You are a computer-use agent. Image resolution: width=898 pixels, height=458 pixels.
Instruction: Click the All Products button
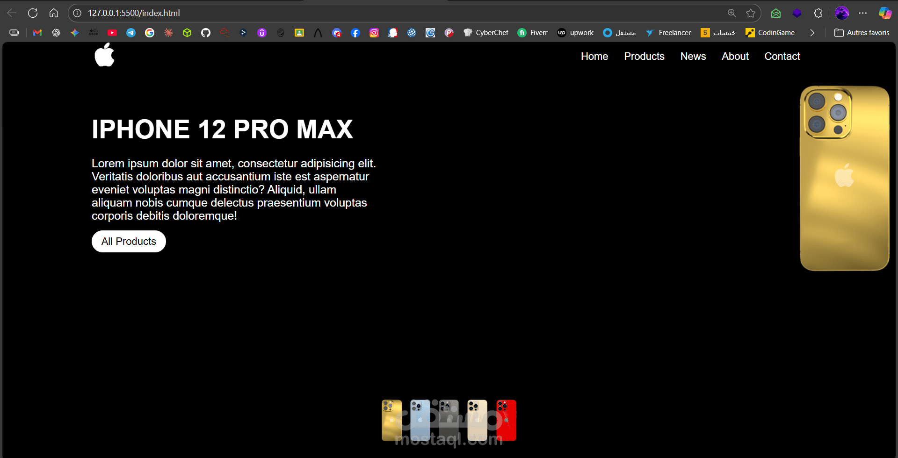coord(129,241)
